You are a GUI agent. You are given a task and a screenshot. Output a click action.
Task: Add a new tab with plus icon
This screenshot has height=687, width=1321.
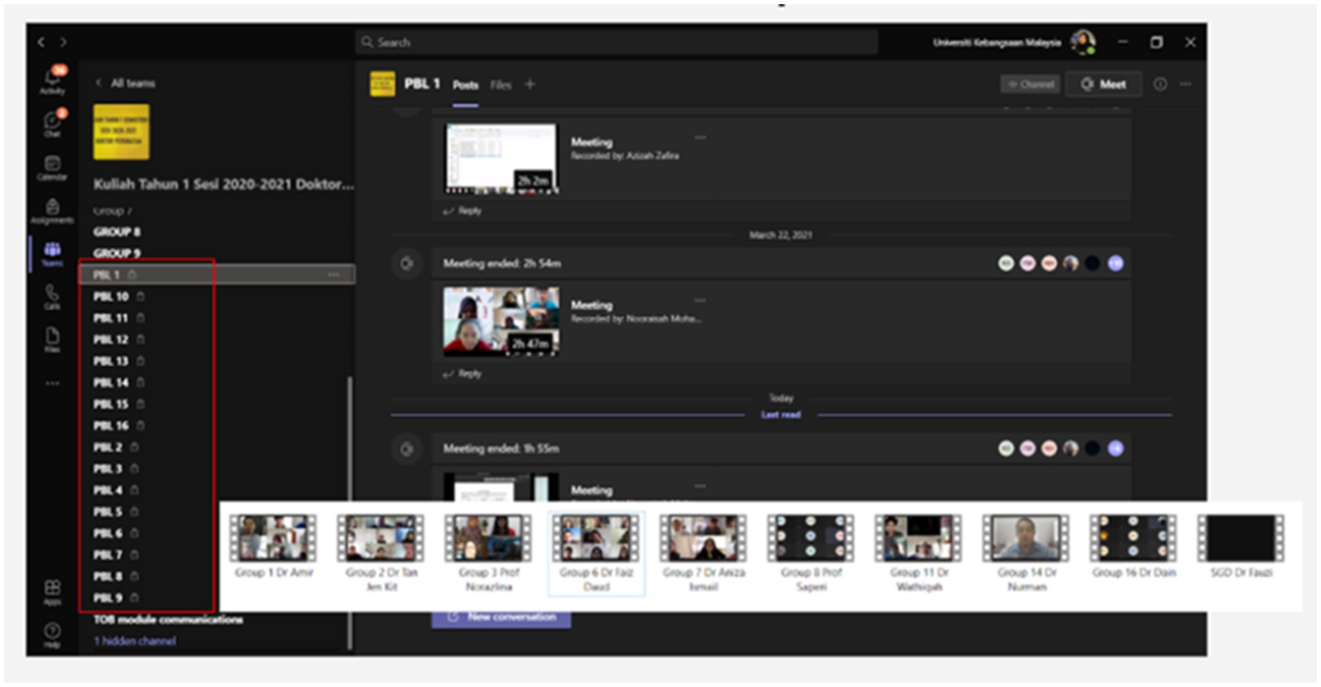[530, 84]
